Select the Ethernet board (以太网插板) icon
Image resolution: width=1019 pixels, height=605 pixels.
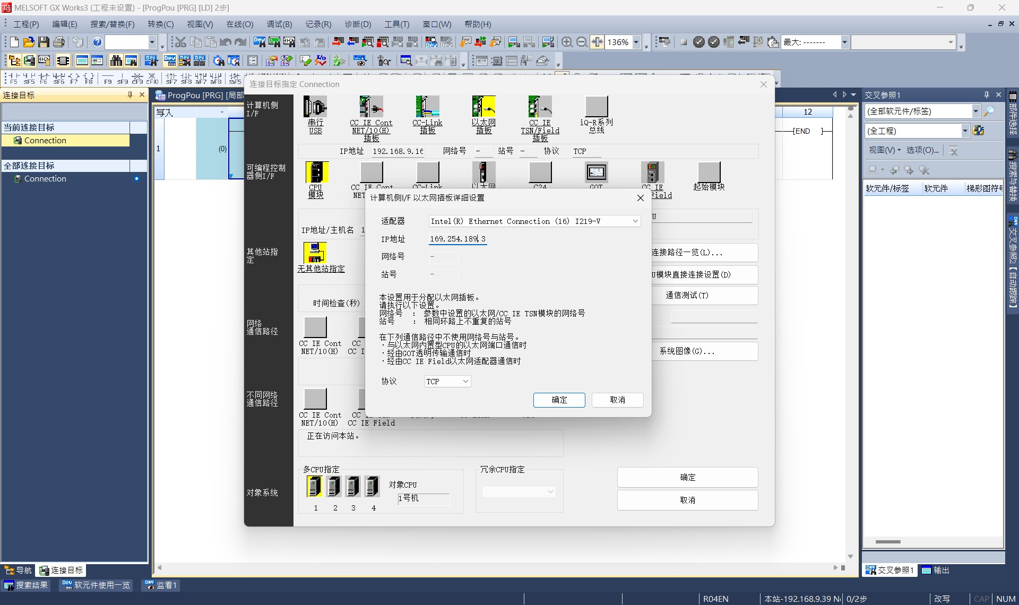[483, 107]
